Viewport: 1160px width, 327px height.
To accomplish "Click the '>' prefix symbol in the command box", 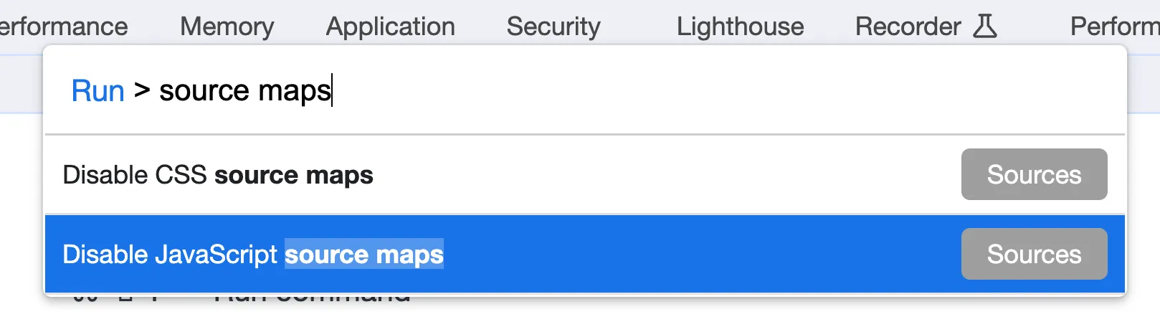I will 142,91.
